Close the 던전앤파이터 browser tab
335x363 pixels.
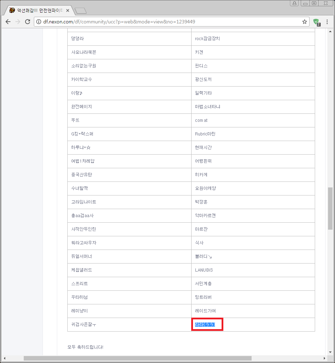[68, 10]
